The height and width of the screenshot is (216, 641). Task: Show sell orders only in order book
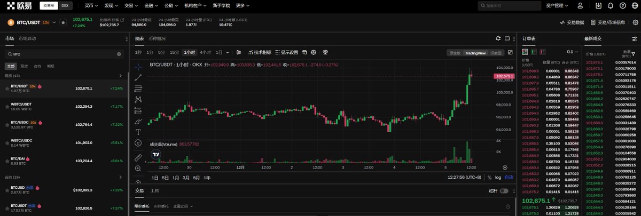[543, 52]
